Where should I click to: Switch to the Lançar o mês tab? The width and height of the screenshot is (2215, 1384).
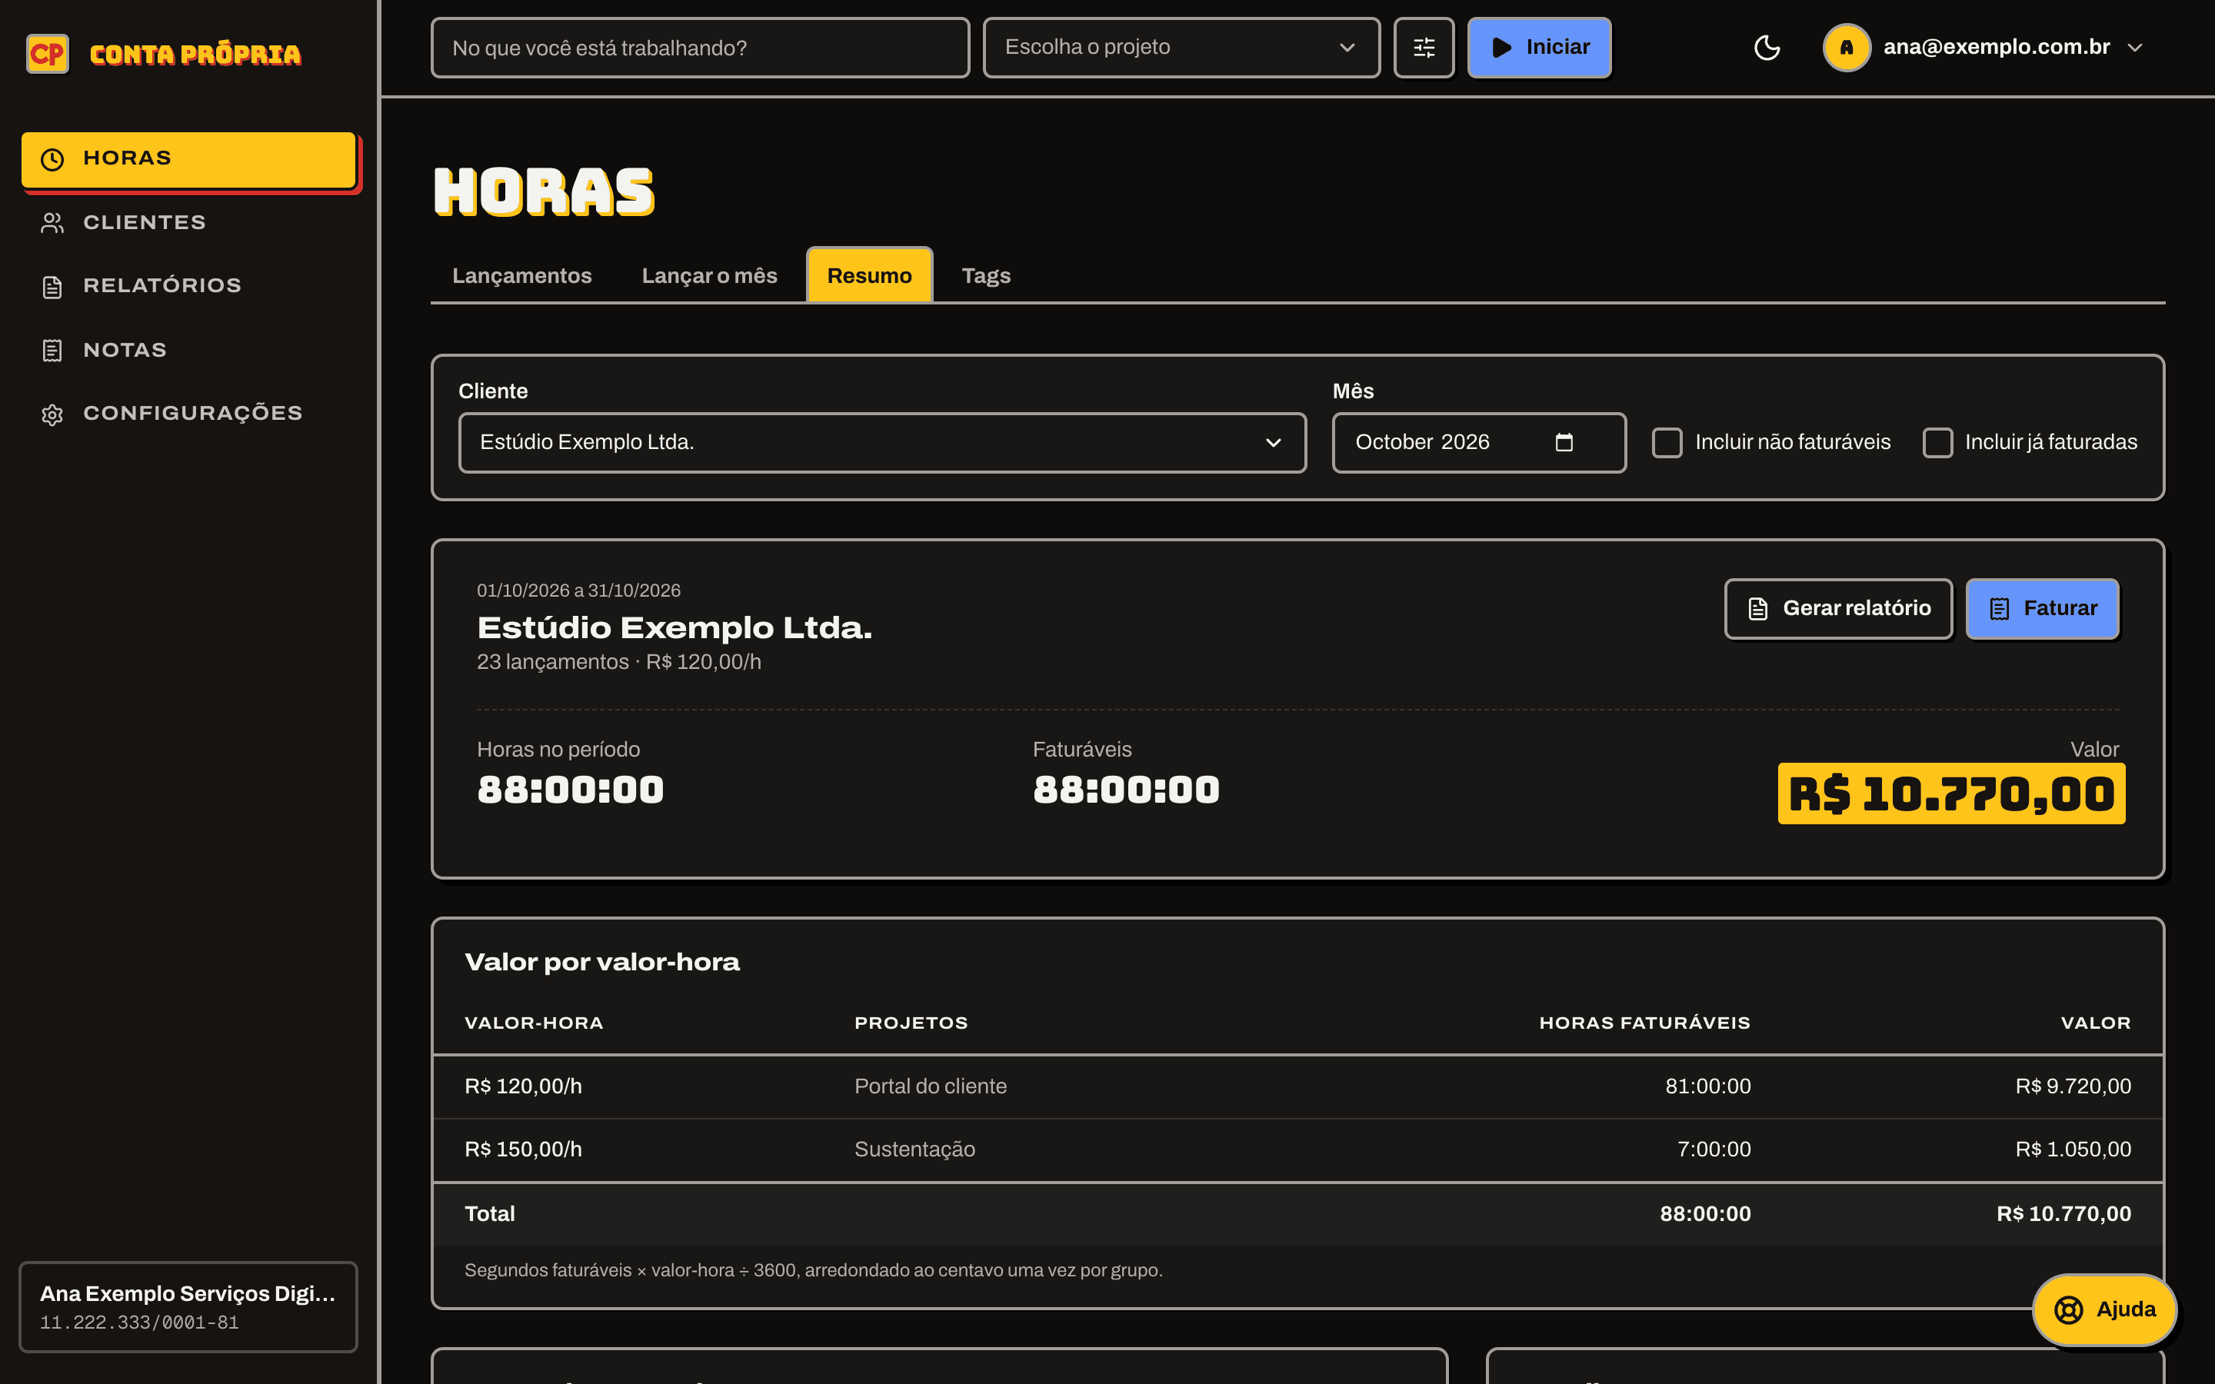pyautogui.click(x=709, y=275)
